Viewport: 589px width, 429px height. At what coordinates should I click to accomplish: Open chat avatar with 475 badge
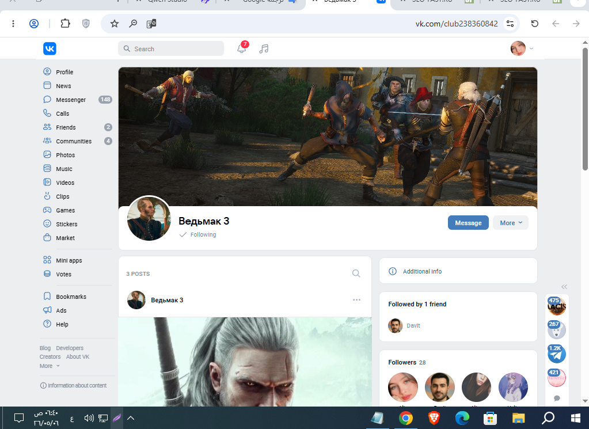click(556, 306)
